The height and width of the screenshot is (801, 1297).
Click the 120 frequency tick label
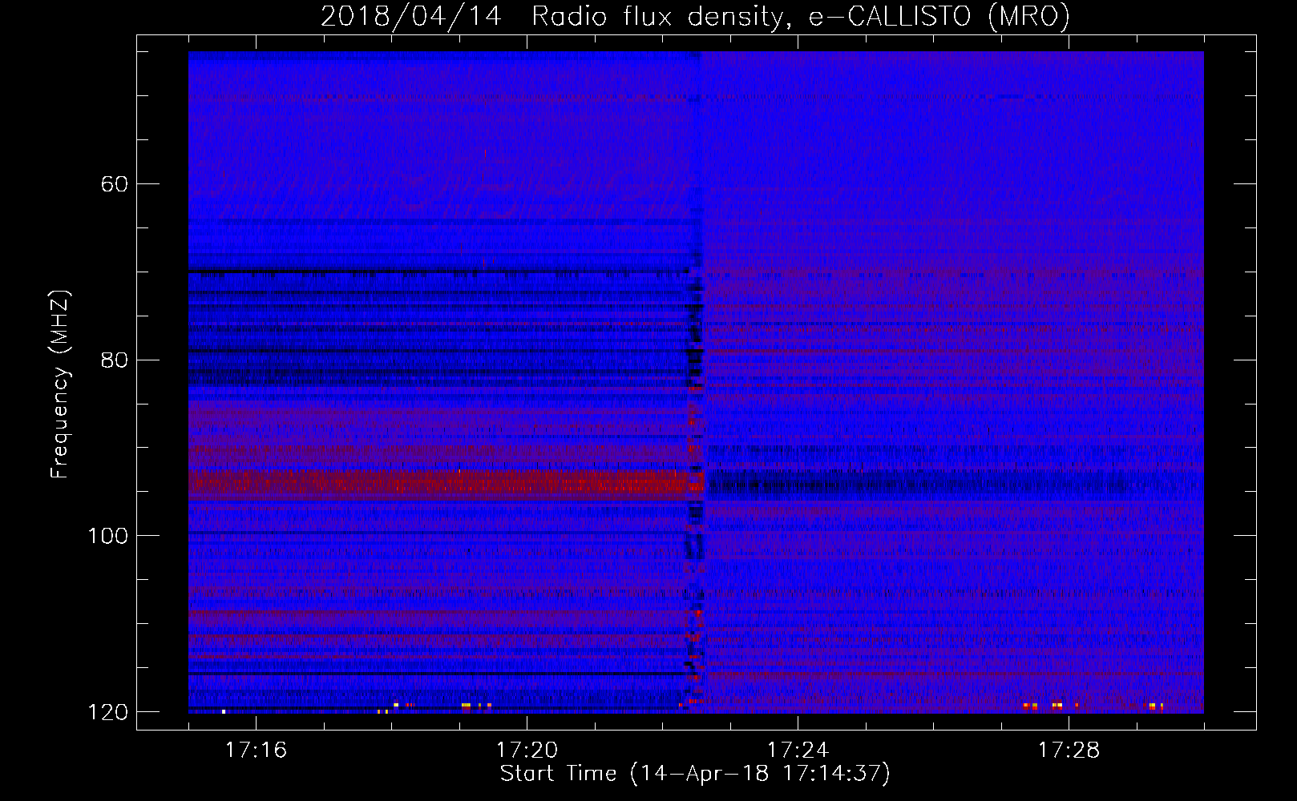(107, 712)
